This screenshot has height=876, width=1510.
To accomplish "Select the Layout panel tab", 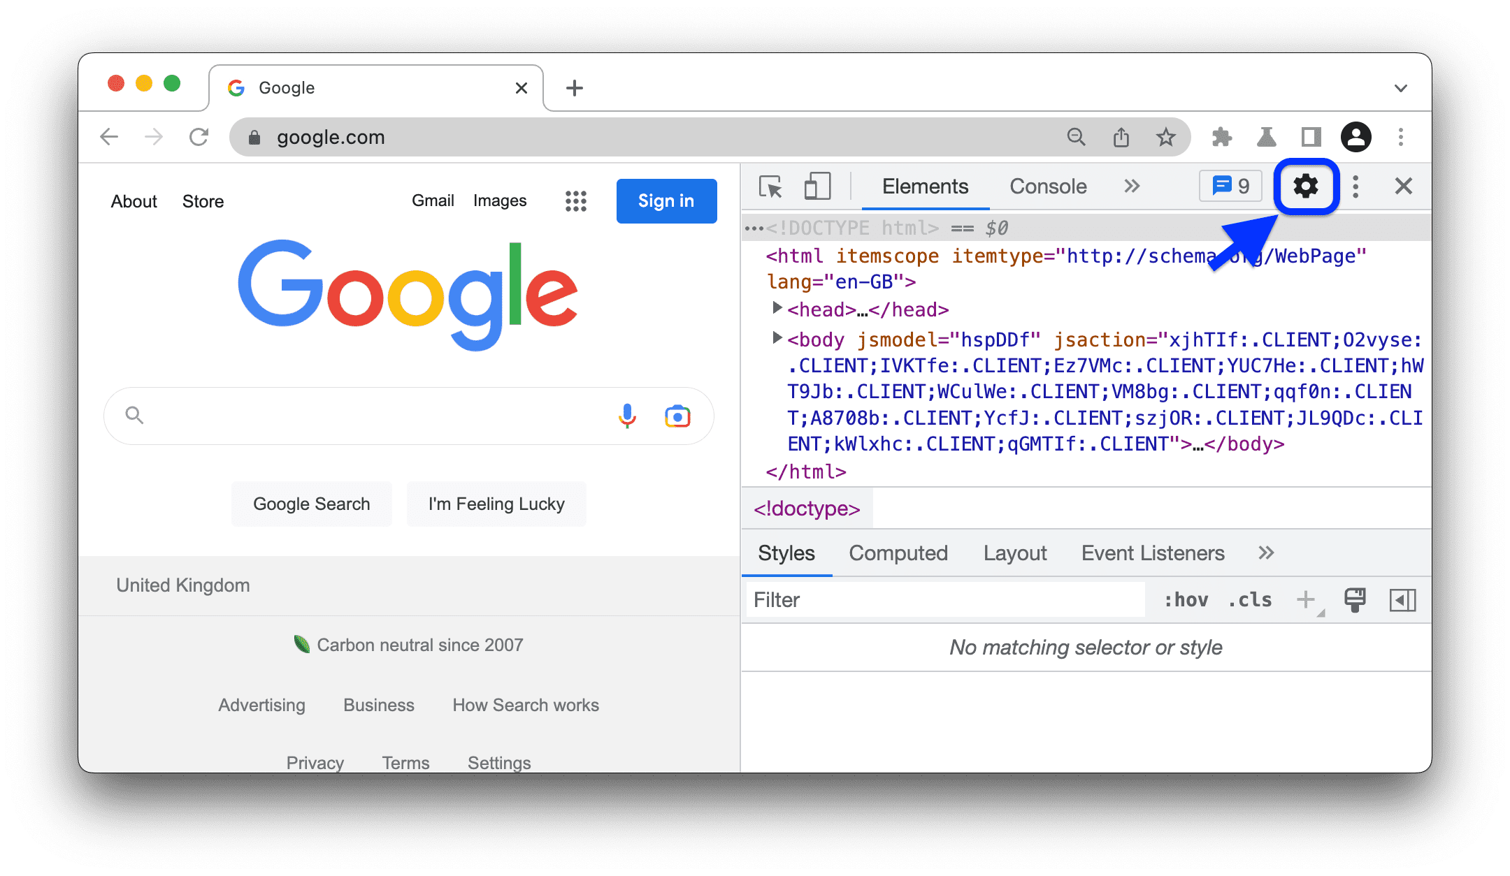I will [1012, 553].
